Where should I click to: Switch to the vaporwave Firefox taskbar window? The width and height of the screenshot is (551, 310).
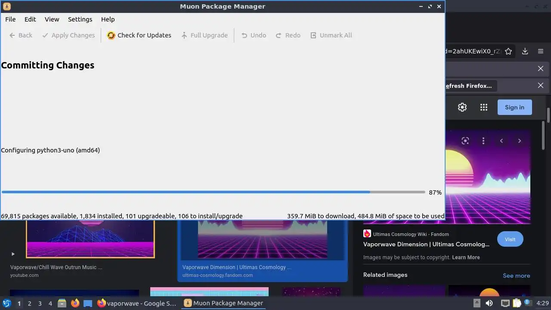coord(137,303)
